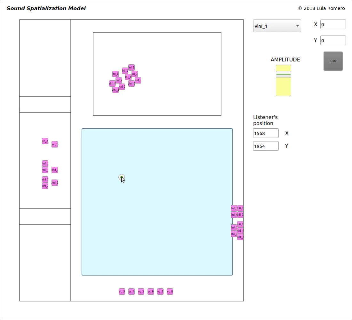
Task: Click the vc_1 sound source node
Action: click(x=55, y=144)
